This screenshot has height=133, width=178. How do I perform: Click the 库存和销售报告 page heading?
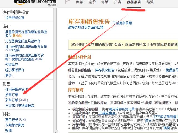(x=89, y=22)
